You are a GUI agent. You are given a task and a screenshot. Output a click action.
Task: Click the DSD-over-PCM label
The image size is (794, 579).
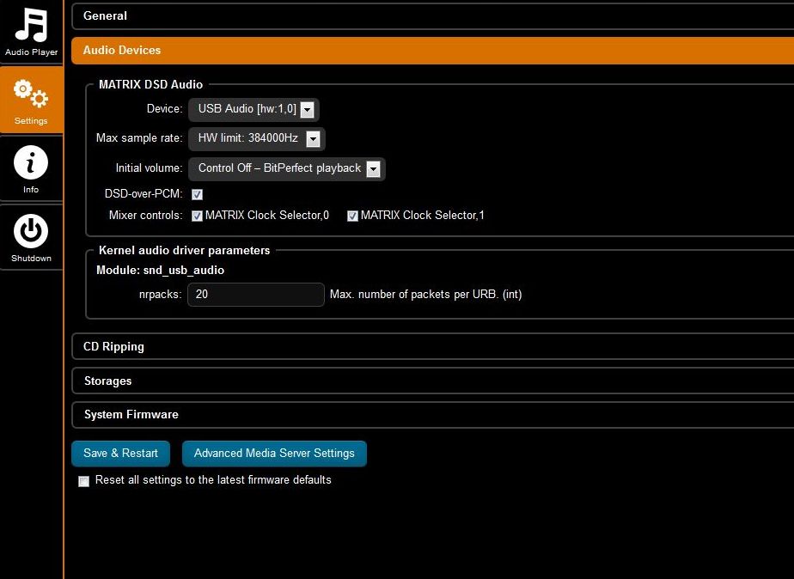tap(144, 194)
